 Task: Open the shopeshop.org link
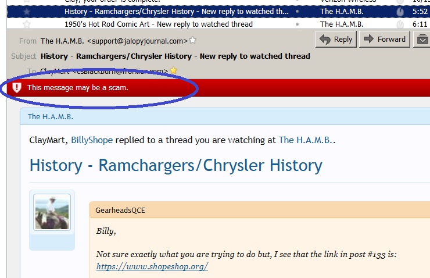(x=152, y=266)
